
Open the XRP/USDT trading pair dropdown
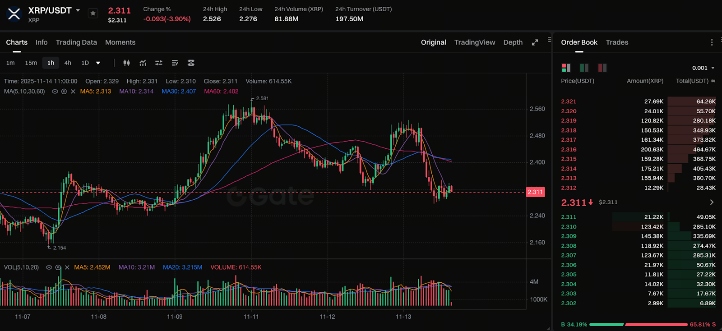point(78,10)
